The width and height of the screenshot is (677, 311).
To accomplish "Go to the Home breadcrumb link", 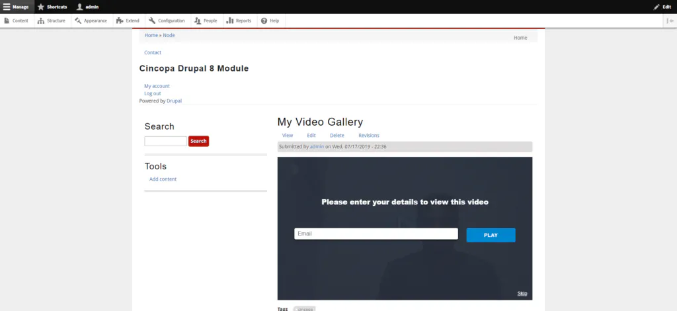I will [x=151, y=35].
